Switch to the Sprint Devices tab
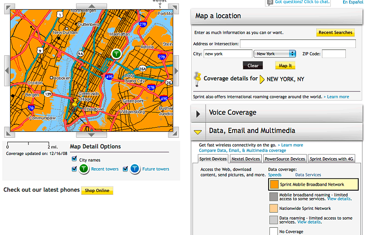The width and height of the screenshot is (366, 235). pyautogui.click(x=213, y=159)
